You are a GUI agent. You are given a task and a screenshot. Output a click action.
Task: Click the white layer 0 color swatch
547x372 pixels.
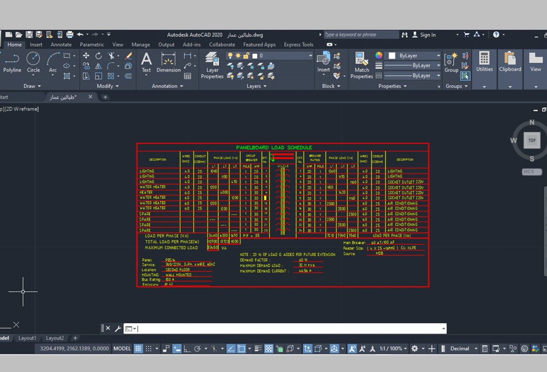click(255, 56)
